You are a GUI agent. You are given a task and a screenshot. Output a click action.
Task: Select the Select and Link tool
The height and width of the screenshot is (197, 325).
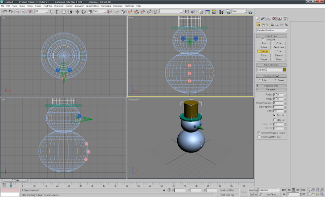(18, 12)
